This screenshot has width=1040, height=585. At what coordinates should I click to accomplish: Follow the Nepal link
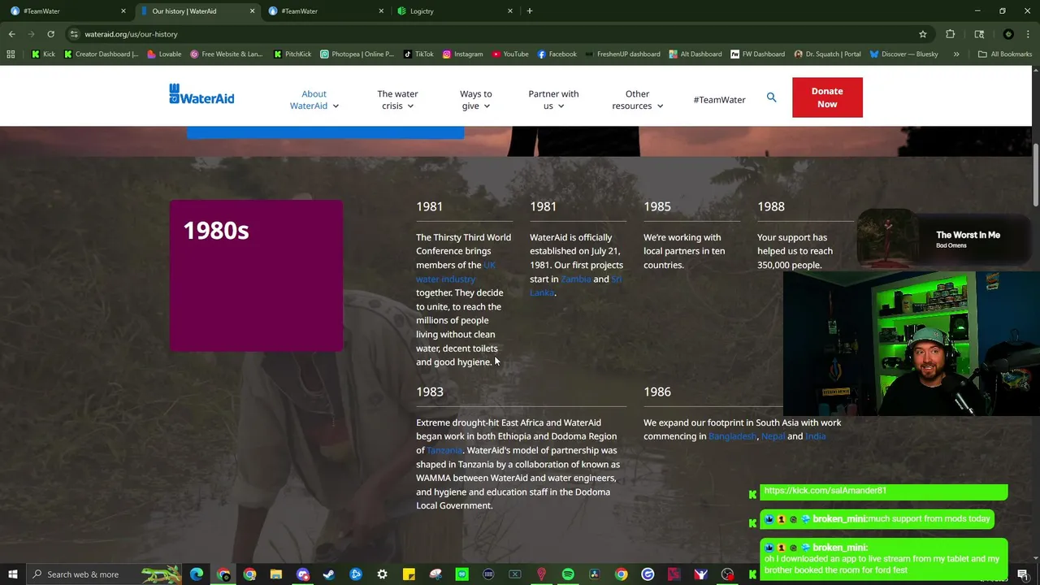coord(773,436)
